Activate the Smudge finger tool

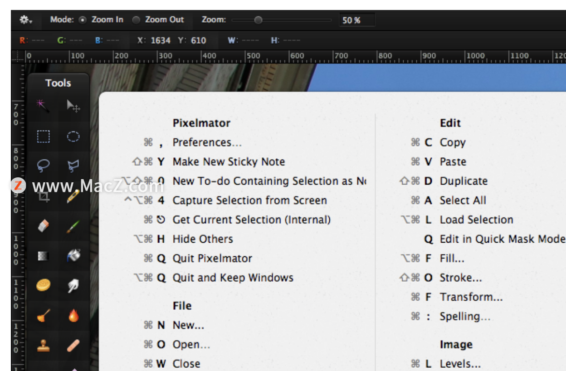pyautogui.click(x=73, y=285)
